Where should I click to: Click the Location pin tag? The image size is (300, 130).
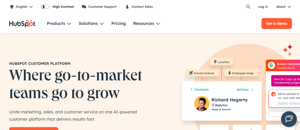coord(221,62)
